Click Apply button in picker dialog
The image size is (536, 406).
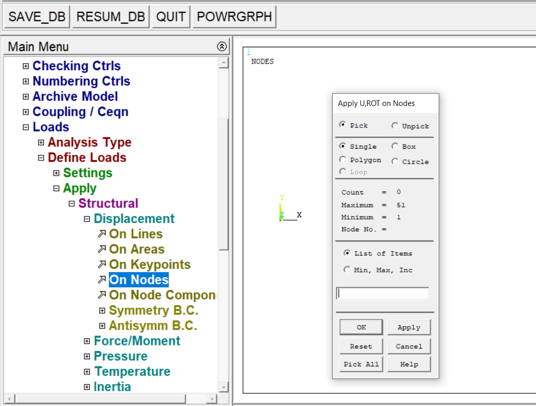click(x=409, y=328)
